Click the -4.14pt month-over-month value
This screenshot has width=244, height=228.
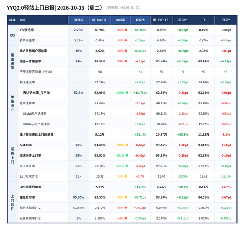click(x=140, y=62)
